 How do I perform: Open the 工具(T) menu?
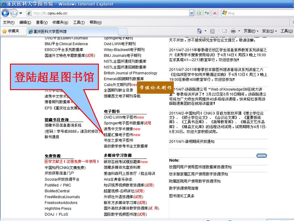(x=79, y=22)
